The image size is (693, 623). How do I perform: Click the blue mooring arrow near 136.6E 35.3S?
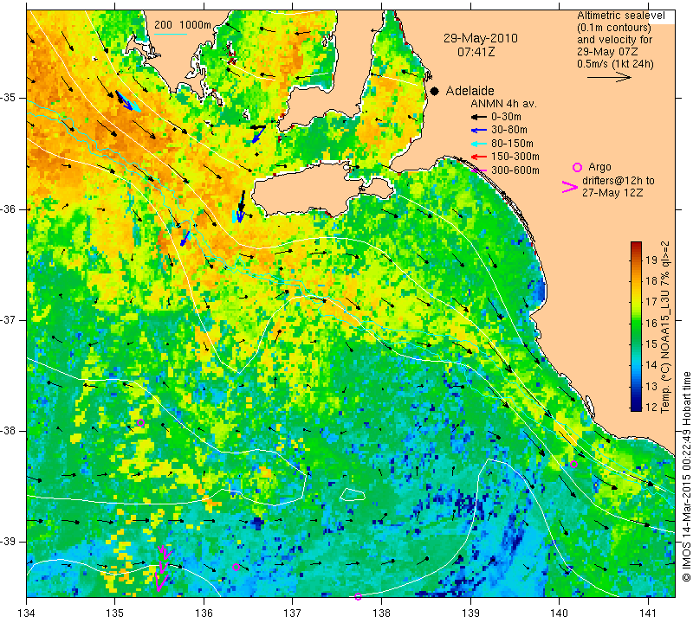[x=258, y=134]
